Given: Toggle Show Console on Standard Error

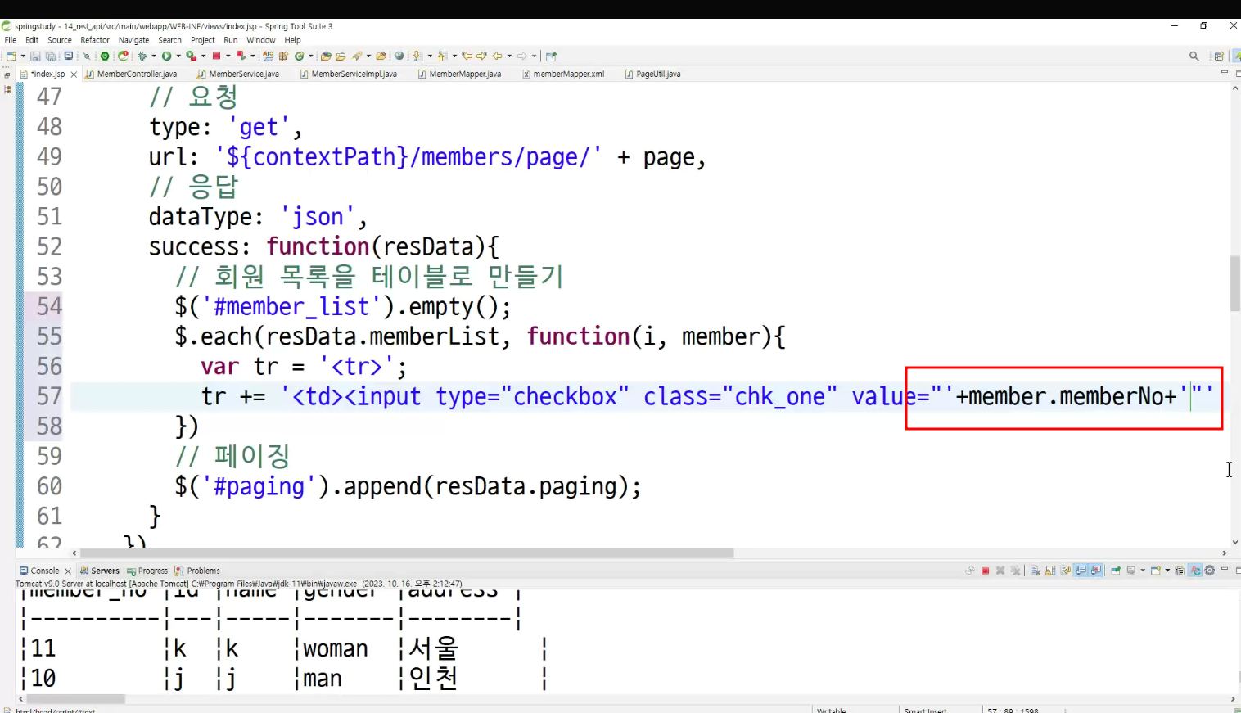Looking at the screenshot, I should tap(1096, 571).
